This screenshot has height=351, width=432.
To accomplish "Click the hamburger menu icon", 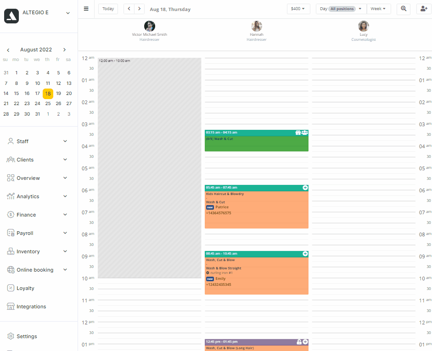I will (x=86, y=9).
